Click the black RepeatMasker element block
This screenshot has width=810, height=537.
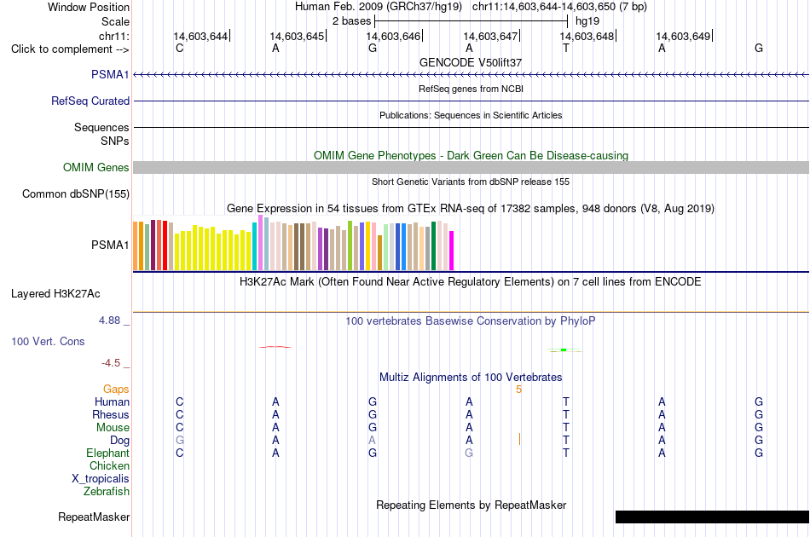coord(712,517)
